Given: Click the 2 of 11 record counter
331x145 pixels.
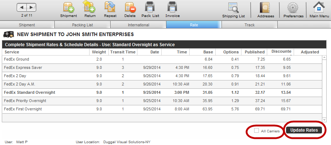Looking at the screenshot, I should [x=27, y=16].
